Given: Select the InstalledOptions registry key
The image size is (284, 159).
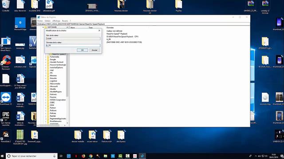Looking at the screenshot, I should pos(56,68).
